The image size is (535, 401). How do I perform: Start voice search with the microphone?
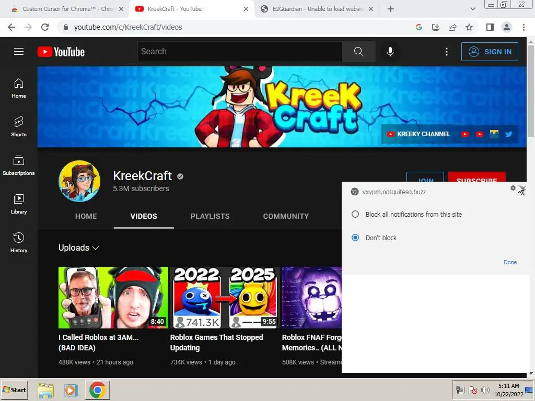390,52
